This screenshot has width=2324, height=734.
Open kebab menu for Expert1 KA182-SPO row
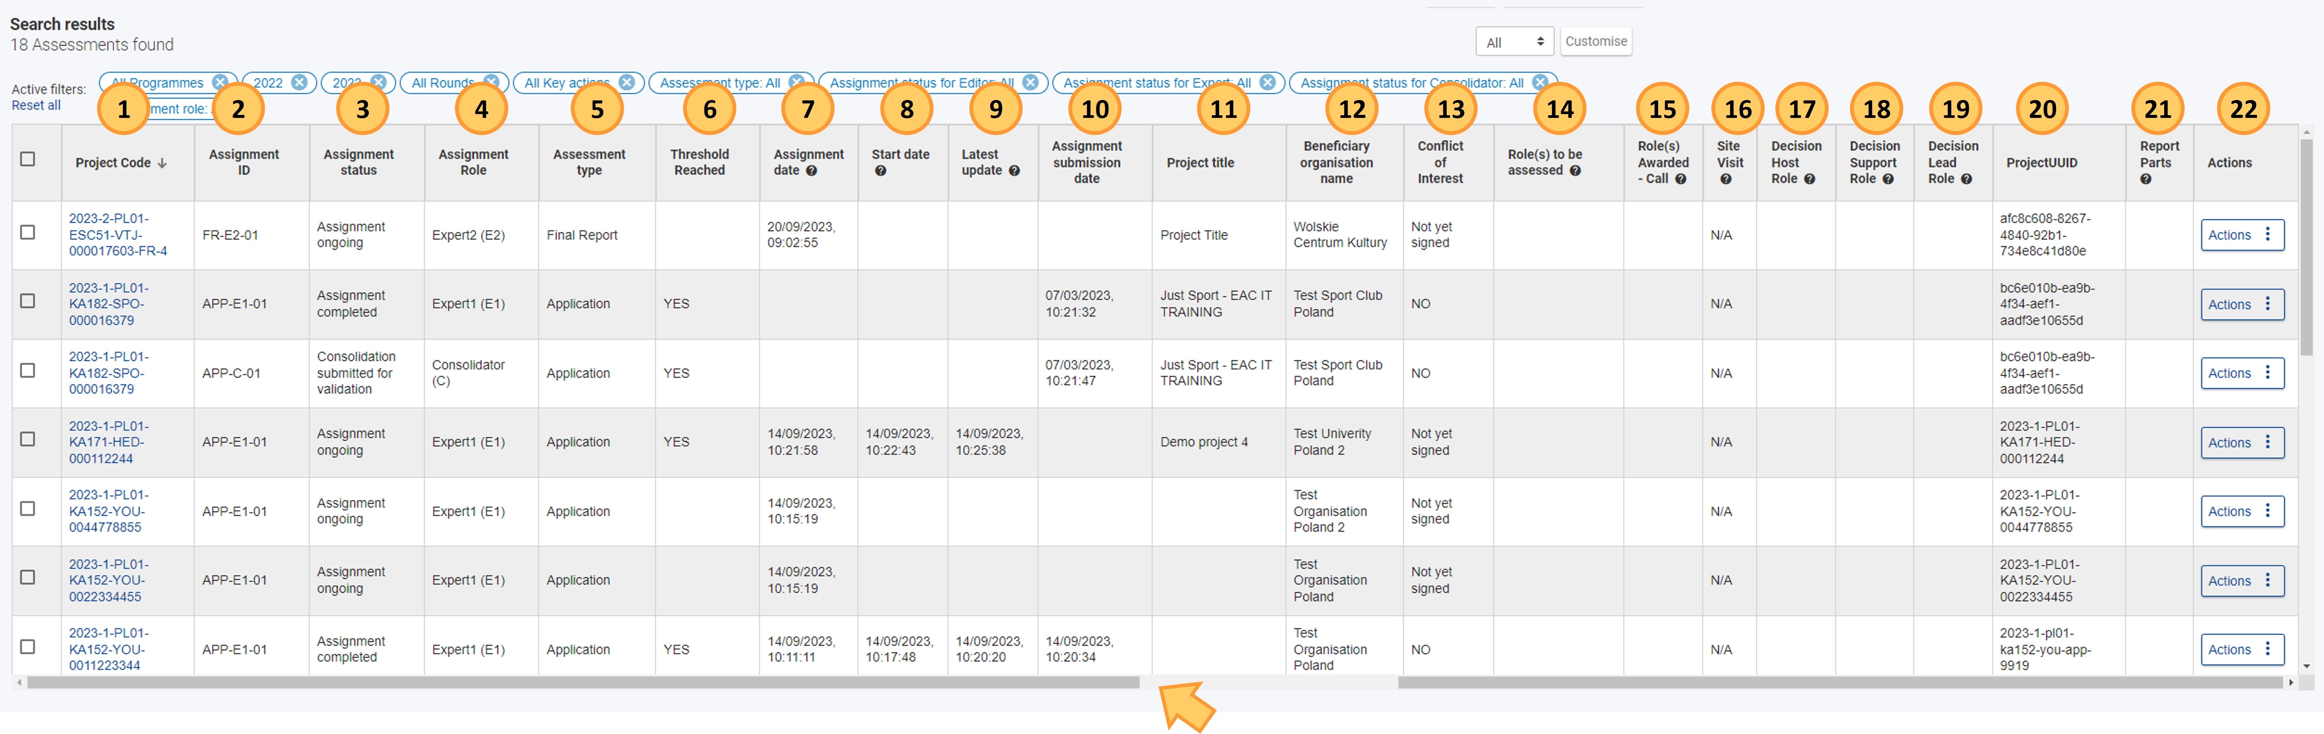point(2267,304)
